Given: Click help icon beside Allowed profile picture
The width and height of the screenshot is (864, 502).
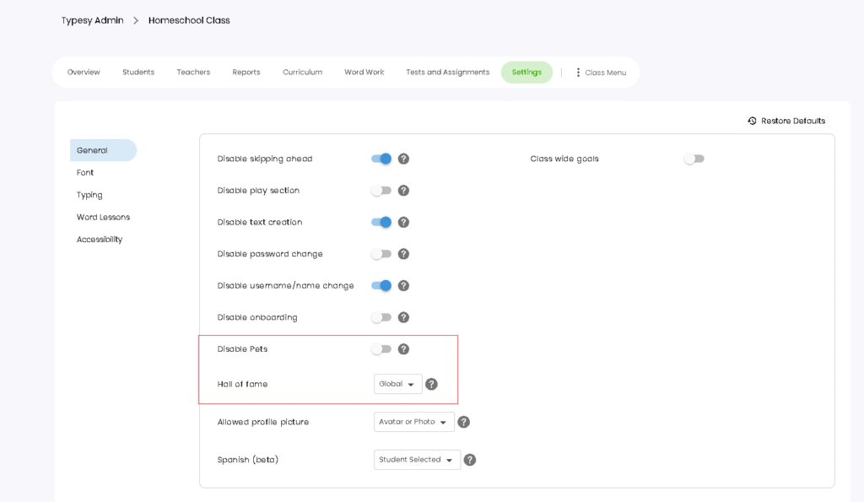Looking at the screenshot, I should click(464, 422).
